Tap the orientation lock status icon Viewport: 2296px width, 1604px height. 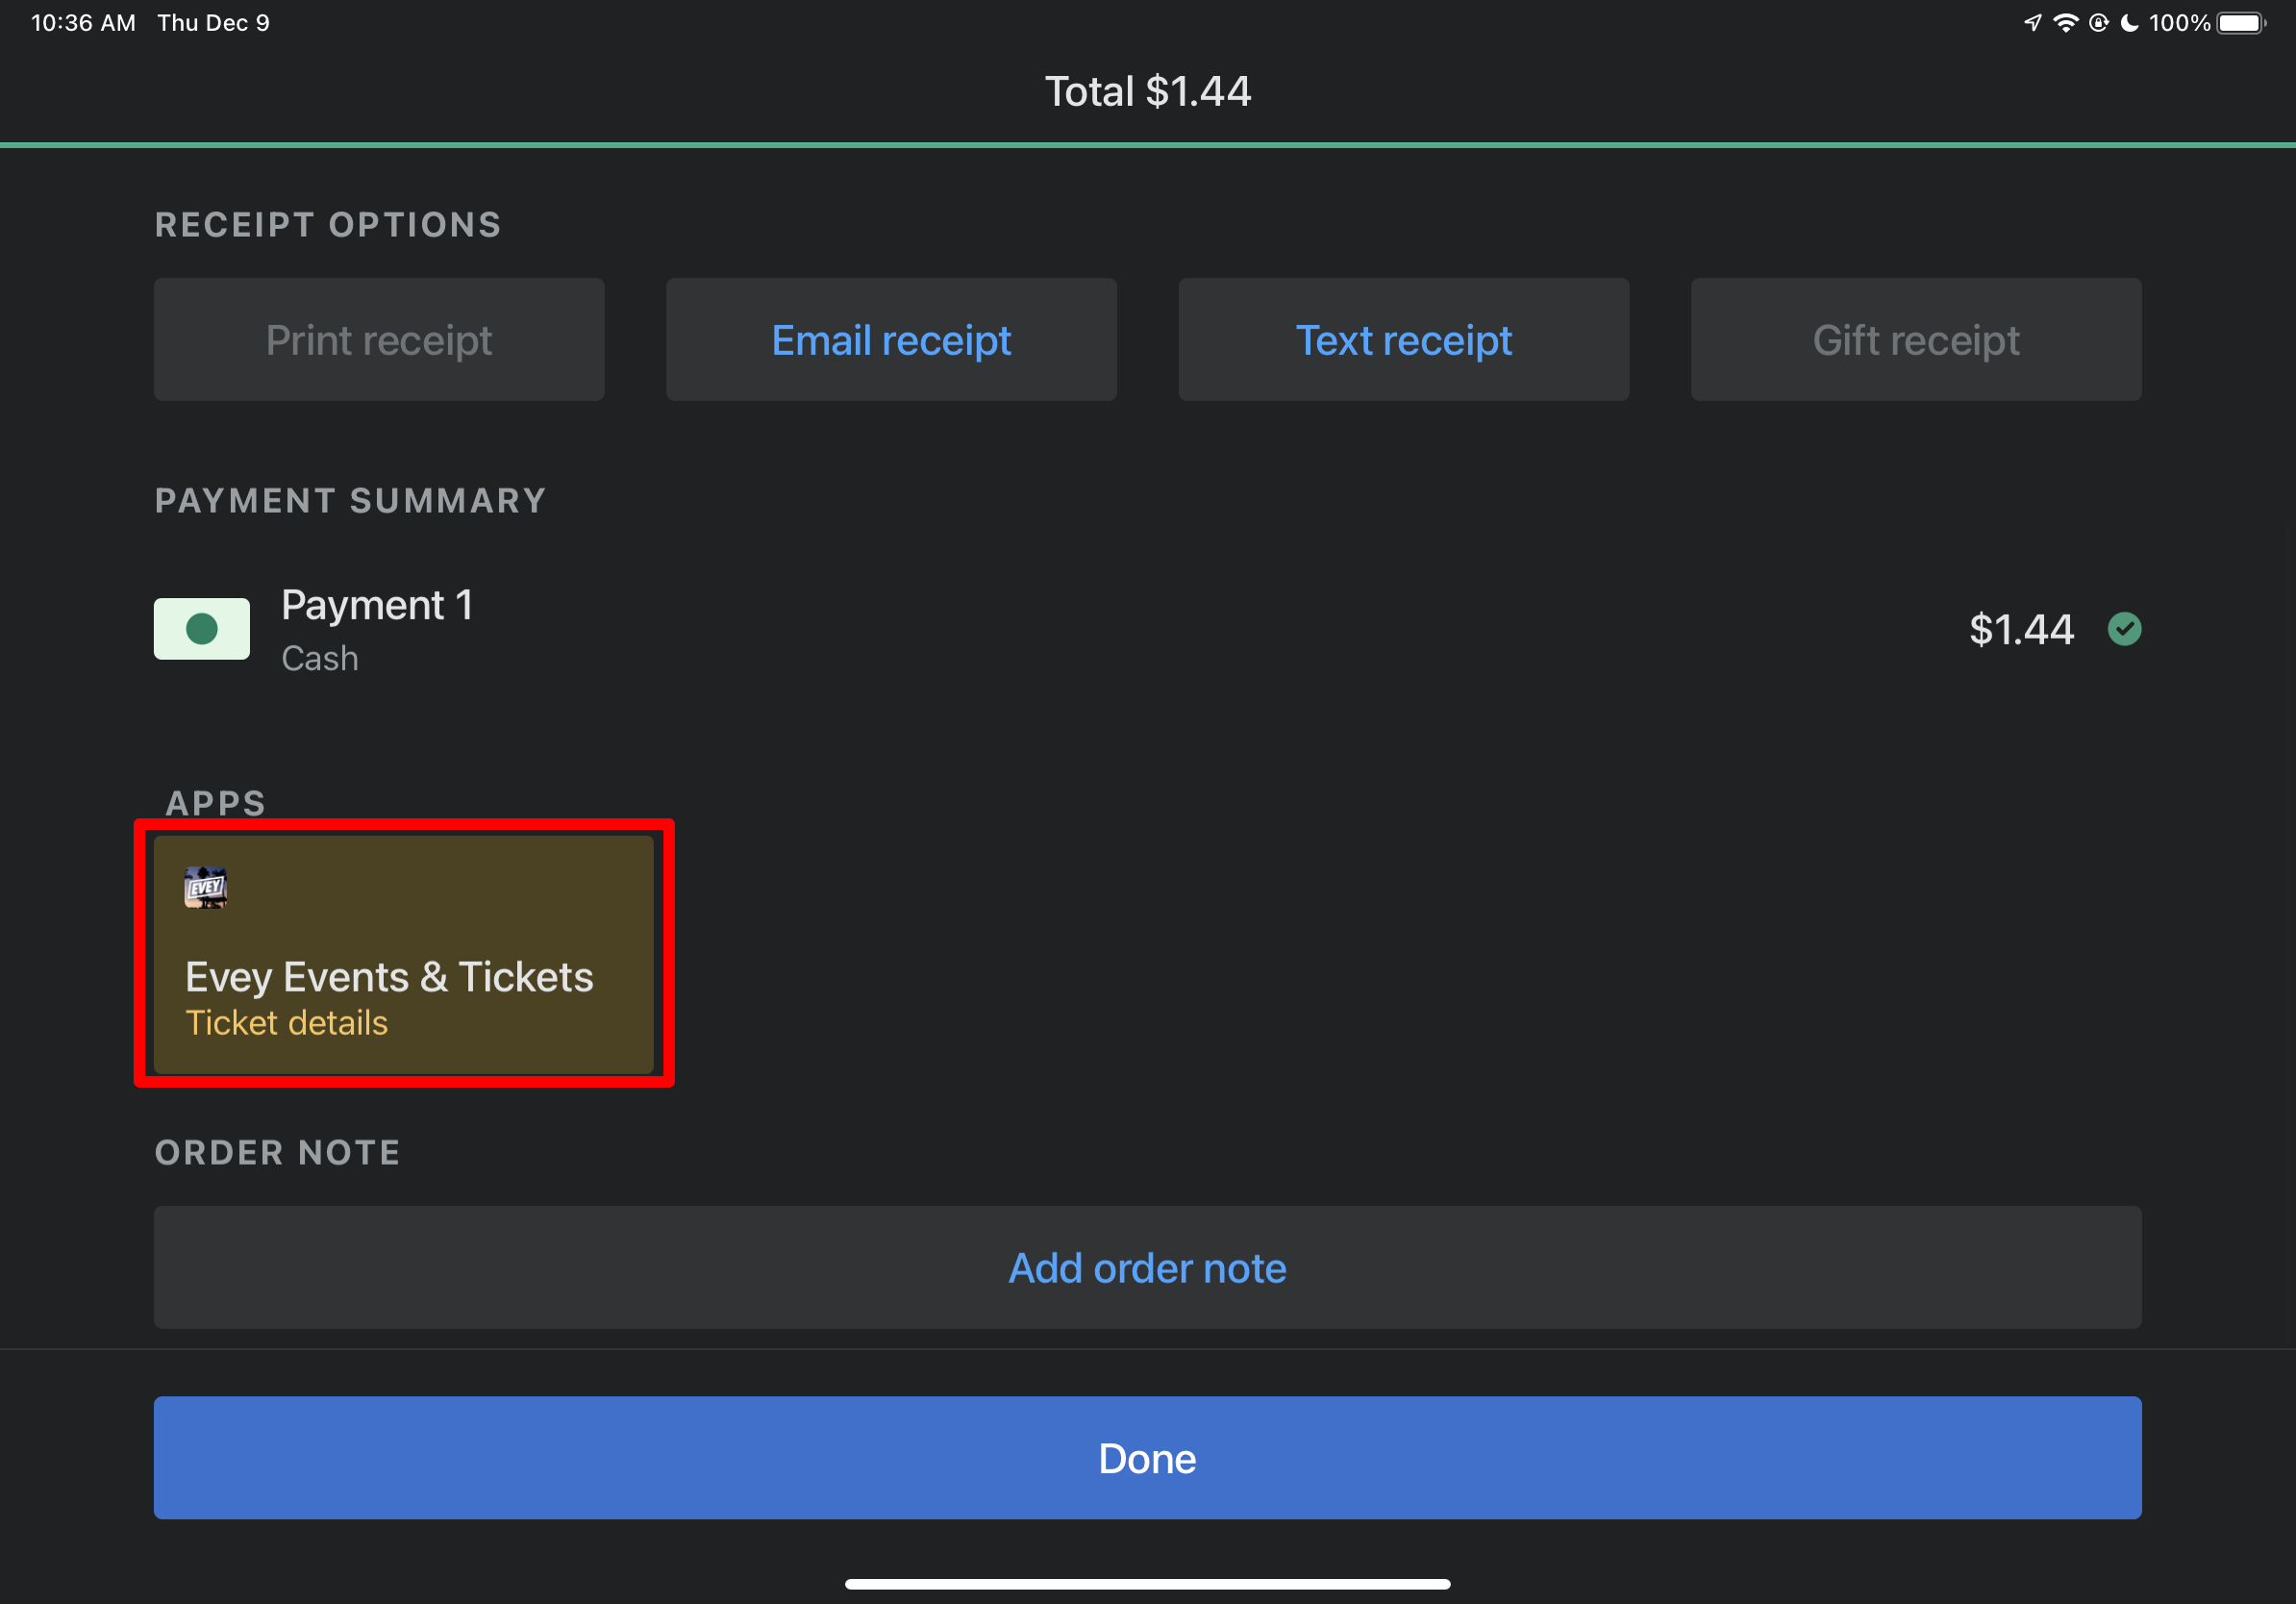2098,23
